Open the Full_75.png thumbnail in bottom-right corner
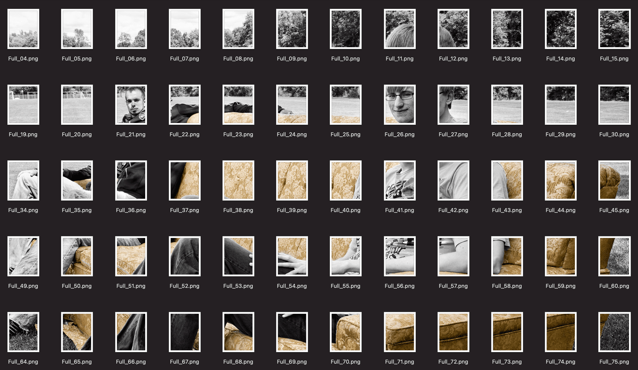The image size is (638, 370). click(x=614, y=332)
